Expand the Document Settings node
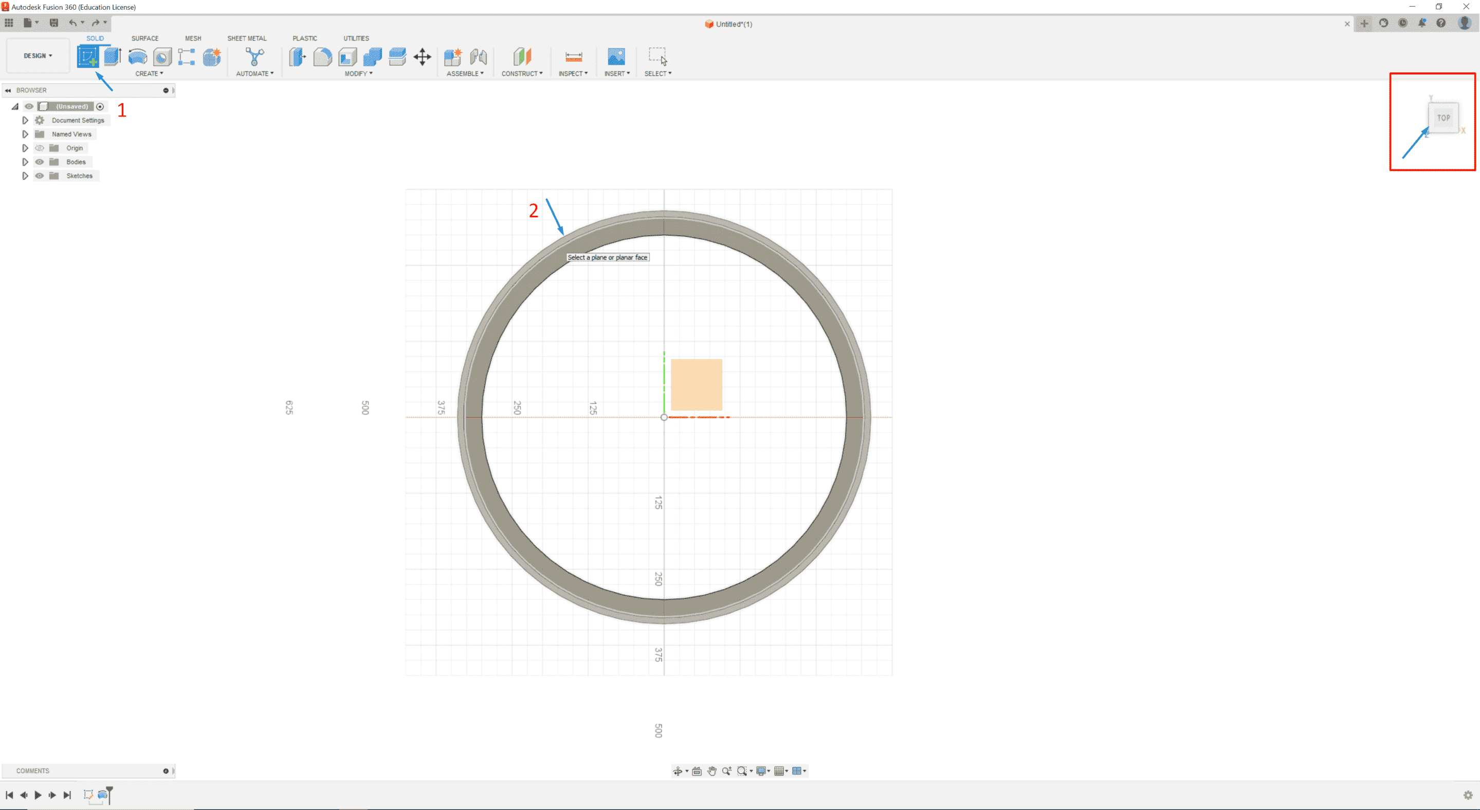This screenshot has height=810, width=1480. (x=25, y=120)
